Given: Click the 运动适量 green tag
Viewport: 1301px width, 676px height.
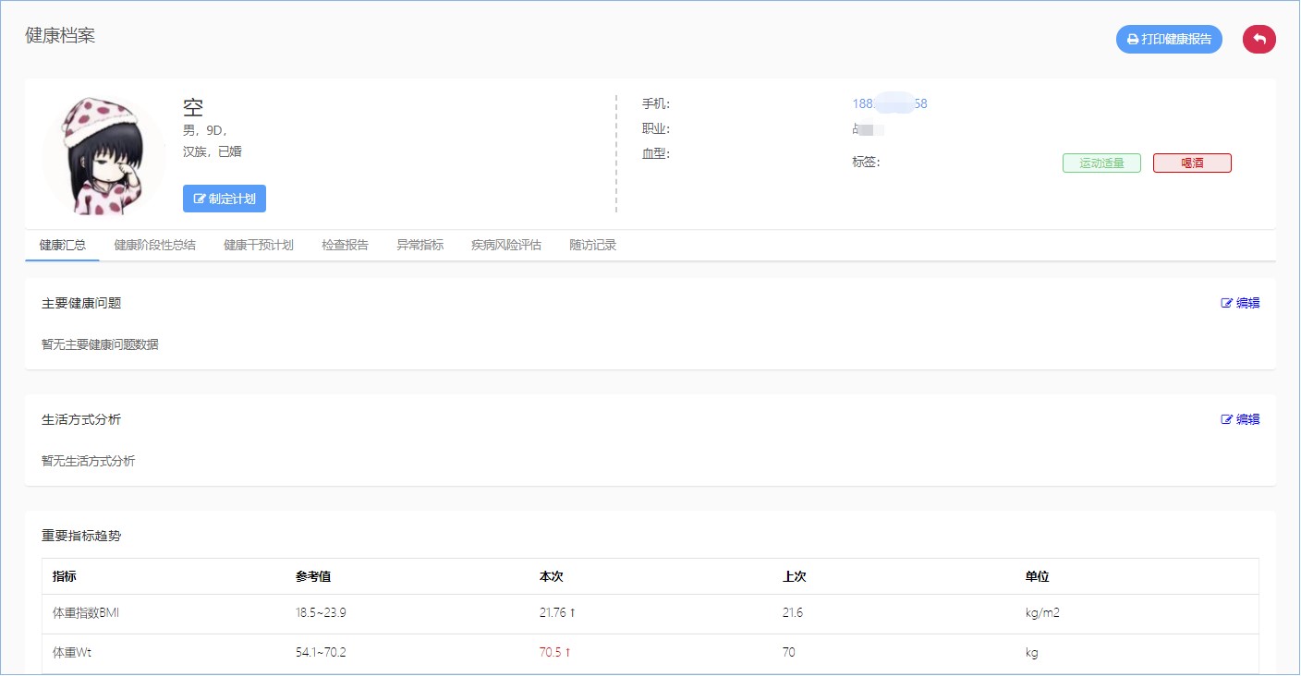Looking at the screenshot, I should [x=1101, y=163].
